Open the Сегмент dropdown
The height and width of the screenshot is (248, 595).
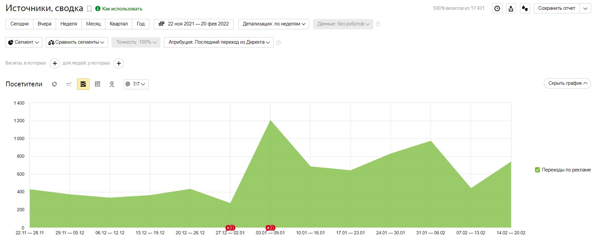coord(24,42)
